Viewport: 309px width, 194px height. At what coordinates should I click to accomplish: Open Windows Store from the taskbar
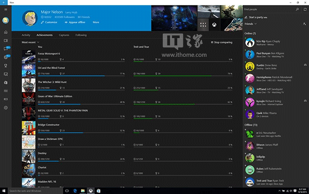click(x=98, y=191)
